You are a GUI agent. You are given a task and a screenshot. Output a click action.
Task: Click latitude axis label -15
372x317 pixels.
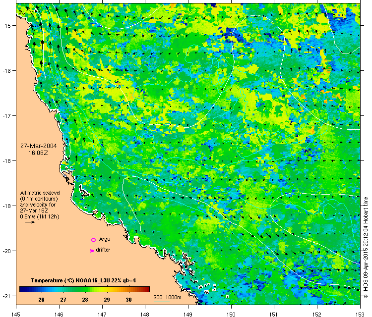6,26
